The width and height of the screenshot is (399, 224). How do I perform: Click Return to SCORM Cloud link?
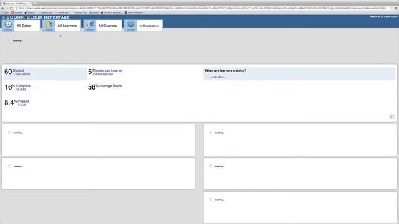tap(383, 17)
